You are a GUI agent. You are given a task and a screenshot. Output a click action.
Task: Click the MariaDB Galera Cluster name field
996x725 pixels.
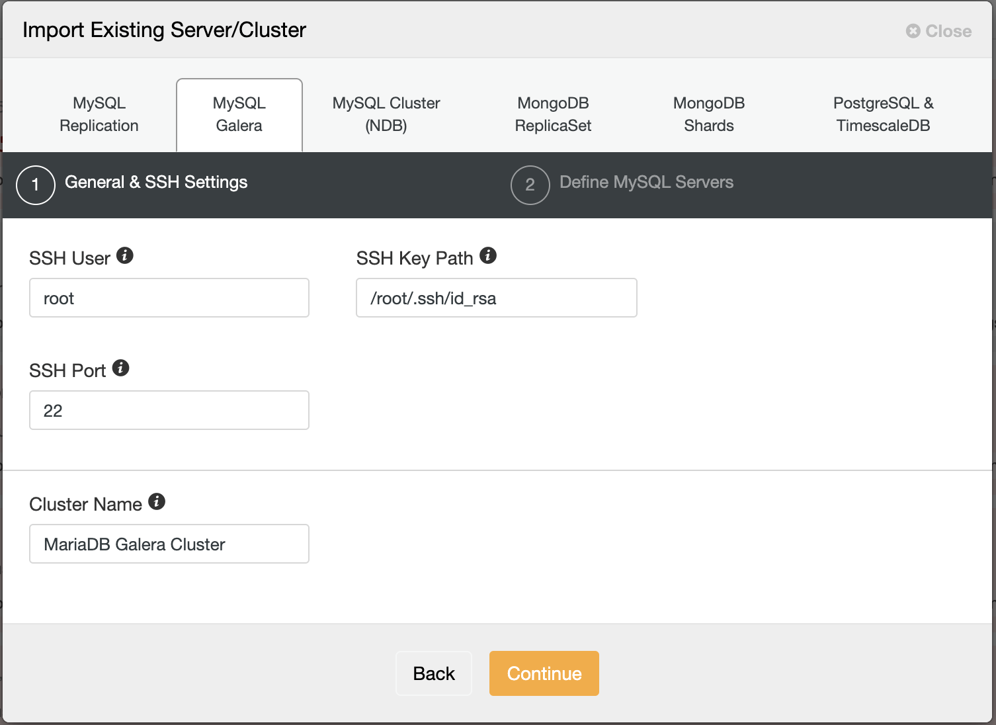[169, 544]
